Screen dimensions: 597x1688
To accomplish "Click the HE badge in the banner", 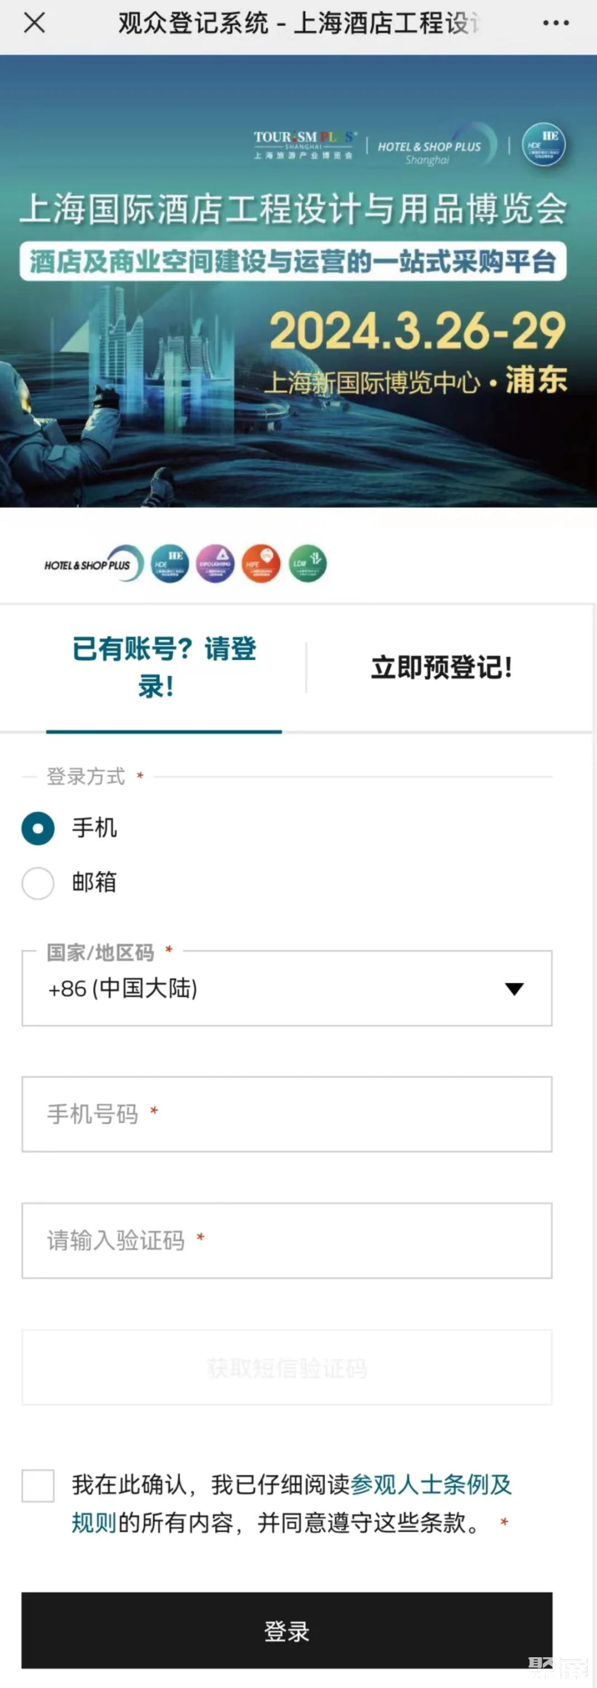I will coord(547,146).
